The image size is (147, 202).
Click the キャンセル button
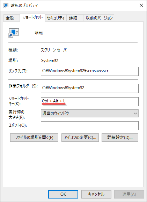point(96,194)
